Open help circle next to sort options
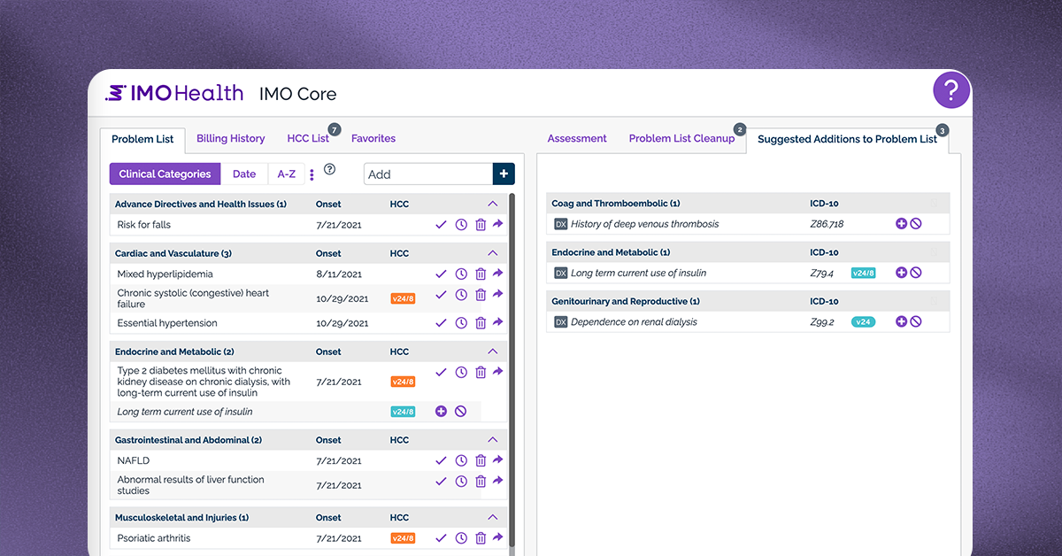Image resolution: width=1062 pixels, height=556 pixels. tap(330, 169)
